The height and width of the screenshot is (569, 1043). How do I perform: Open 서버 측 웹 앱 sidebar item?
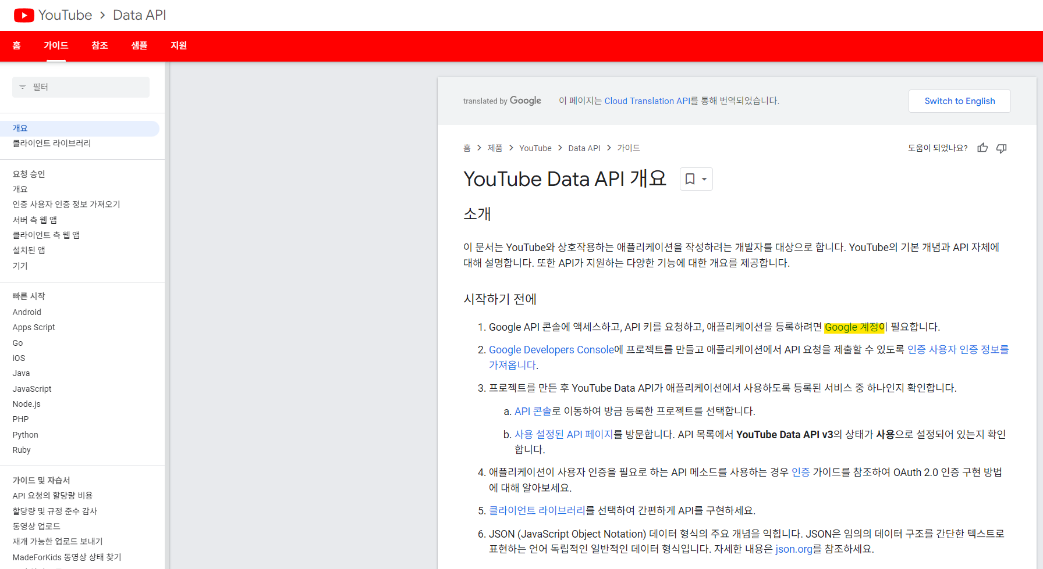[35, 220]
